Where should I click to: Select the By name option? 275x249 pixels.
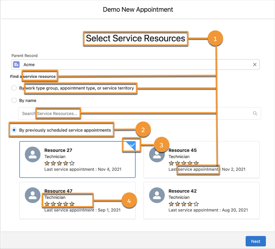[x=14, y=100]
